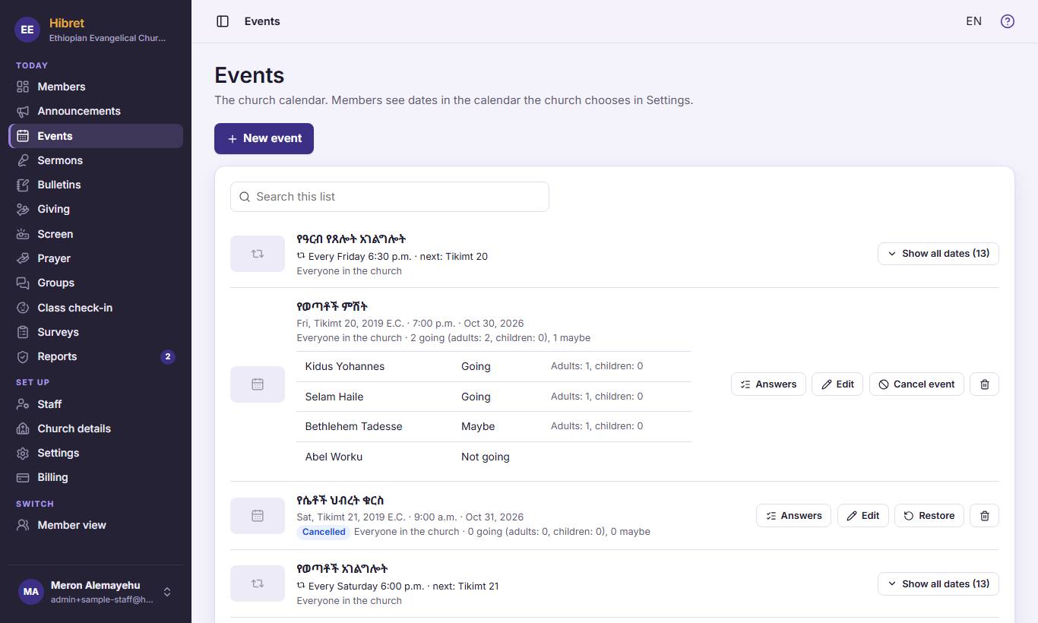Image resolution: width=1038 pixels, height=623 pixels.
Task: Edit the የወጣቶች ምሽት event
Action: [837, 384]
